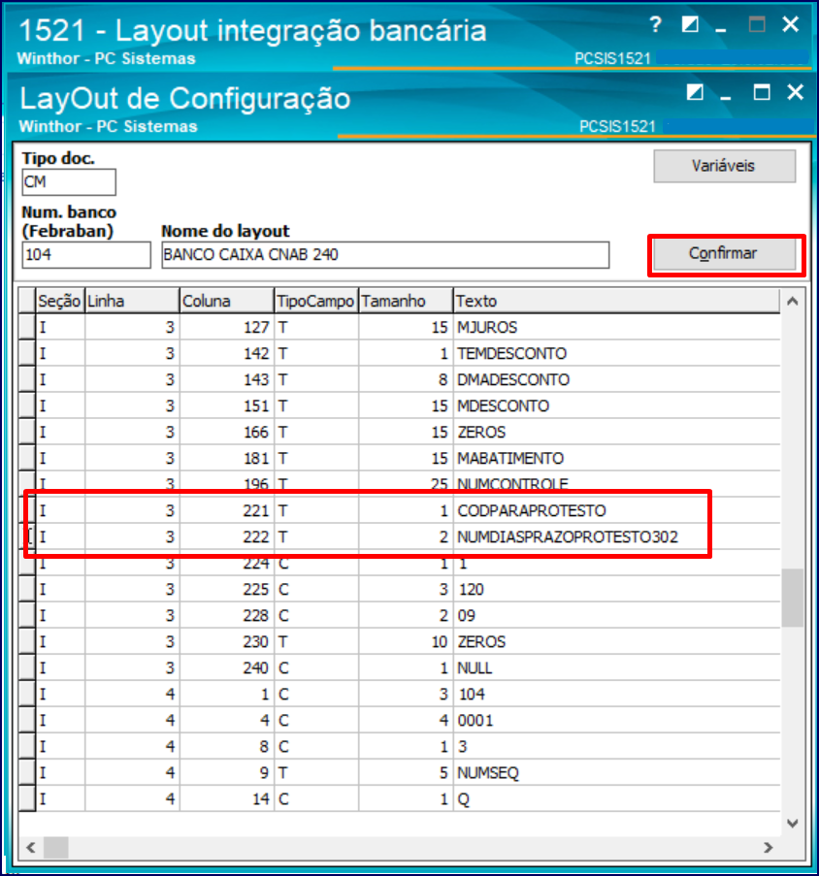819x876 pixels.
Task: Click the Coluna cell with value 221
Action: [227, 511]
